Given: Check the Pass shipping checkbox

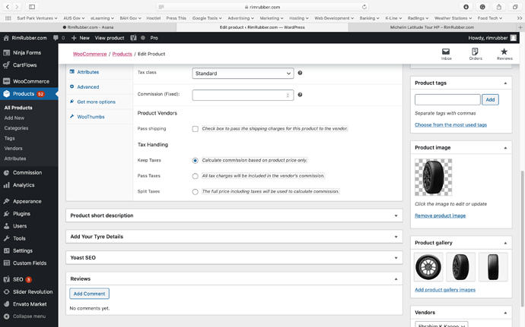Looking at the screenshot, I should tap(196, 129).
